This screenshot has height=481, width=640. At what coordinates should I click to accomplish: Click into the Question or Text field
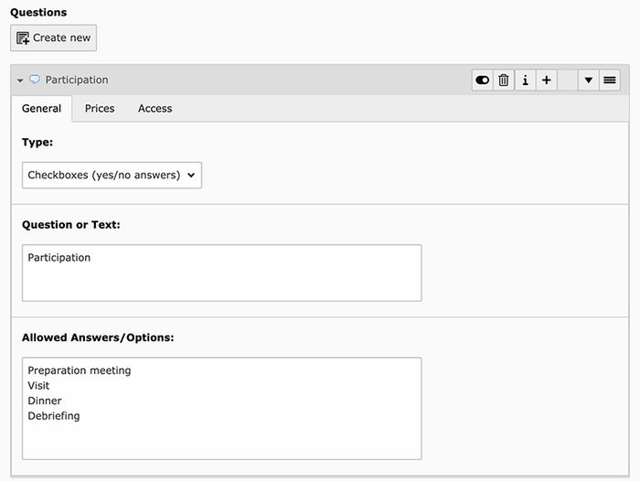[x=221, y=273]
